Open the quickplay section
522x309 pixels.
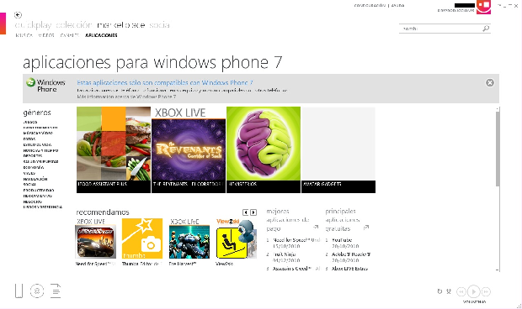tap(34, 25)
